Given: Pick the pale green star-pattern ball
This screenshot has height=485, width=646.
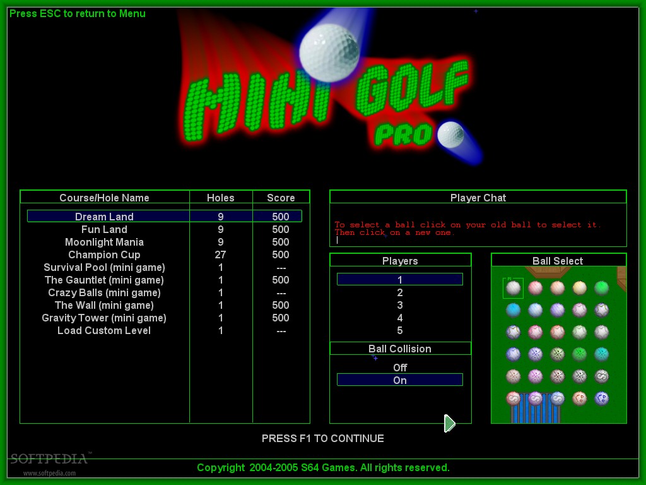Looking at the screenshot, I should 580,332.
